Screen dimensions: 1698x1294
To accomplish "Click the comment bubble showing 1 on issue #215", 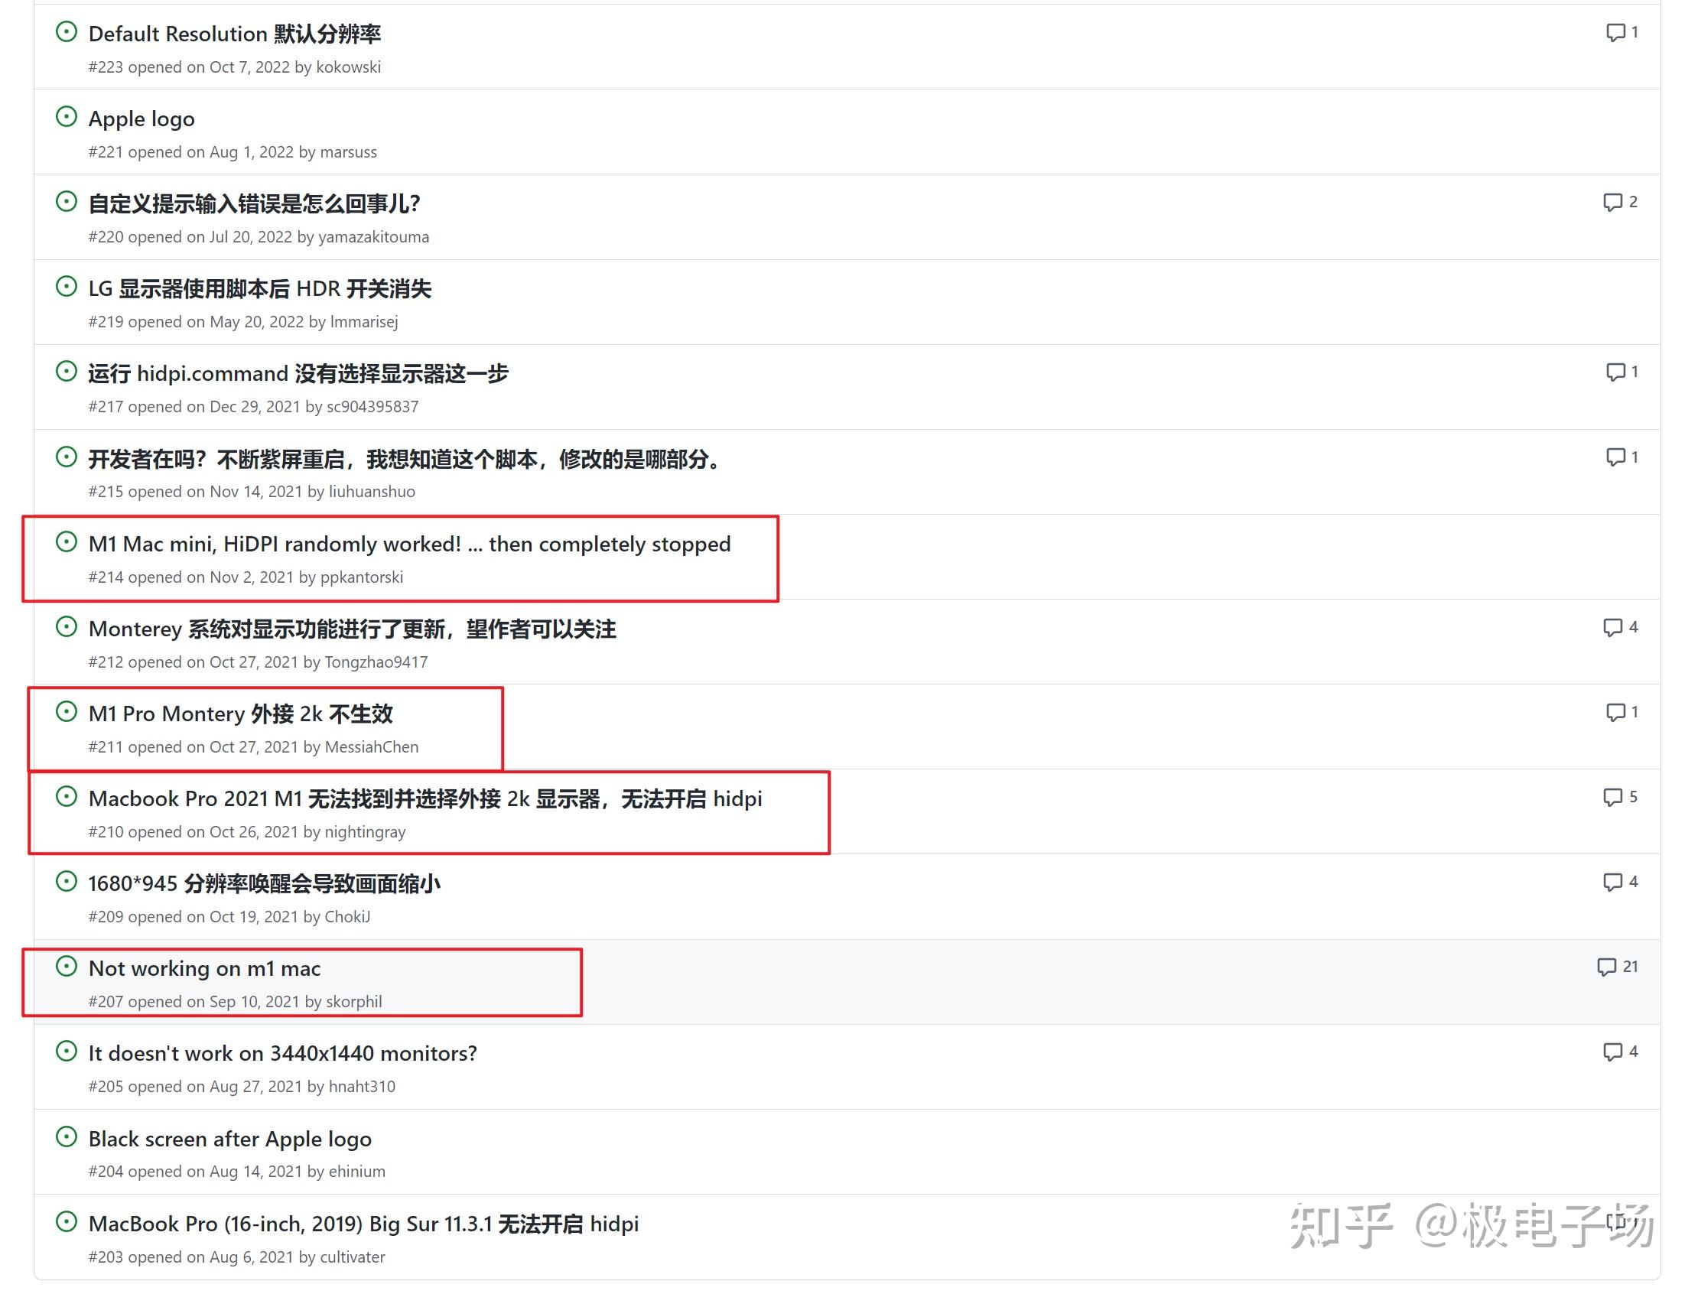I will pyautogui.click(x=1615, y=456).
